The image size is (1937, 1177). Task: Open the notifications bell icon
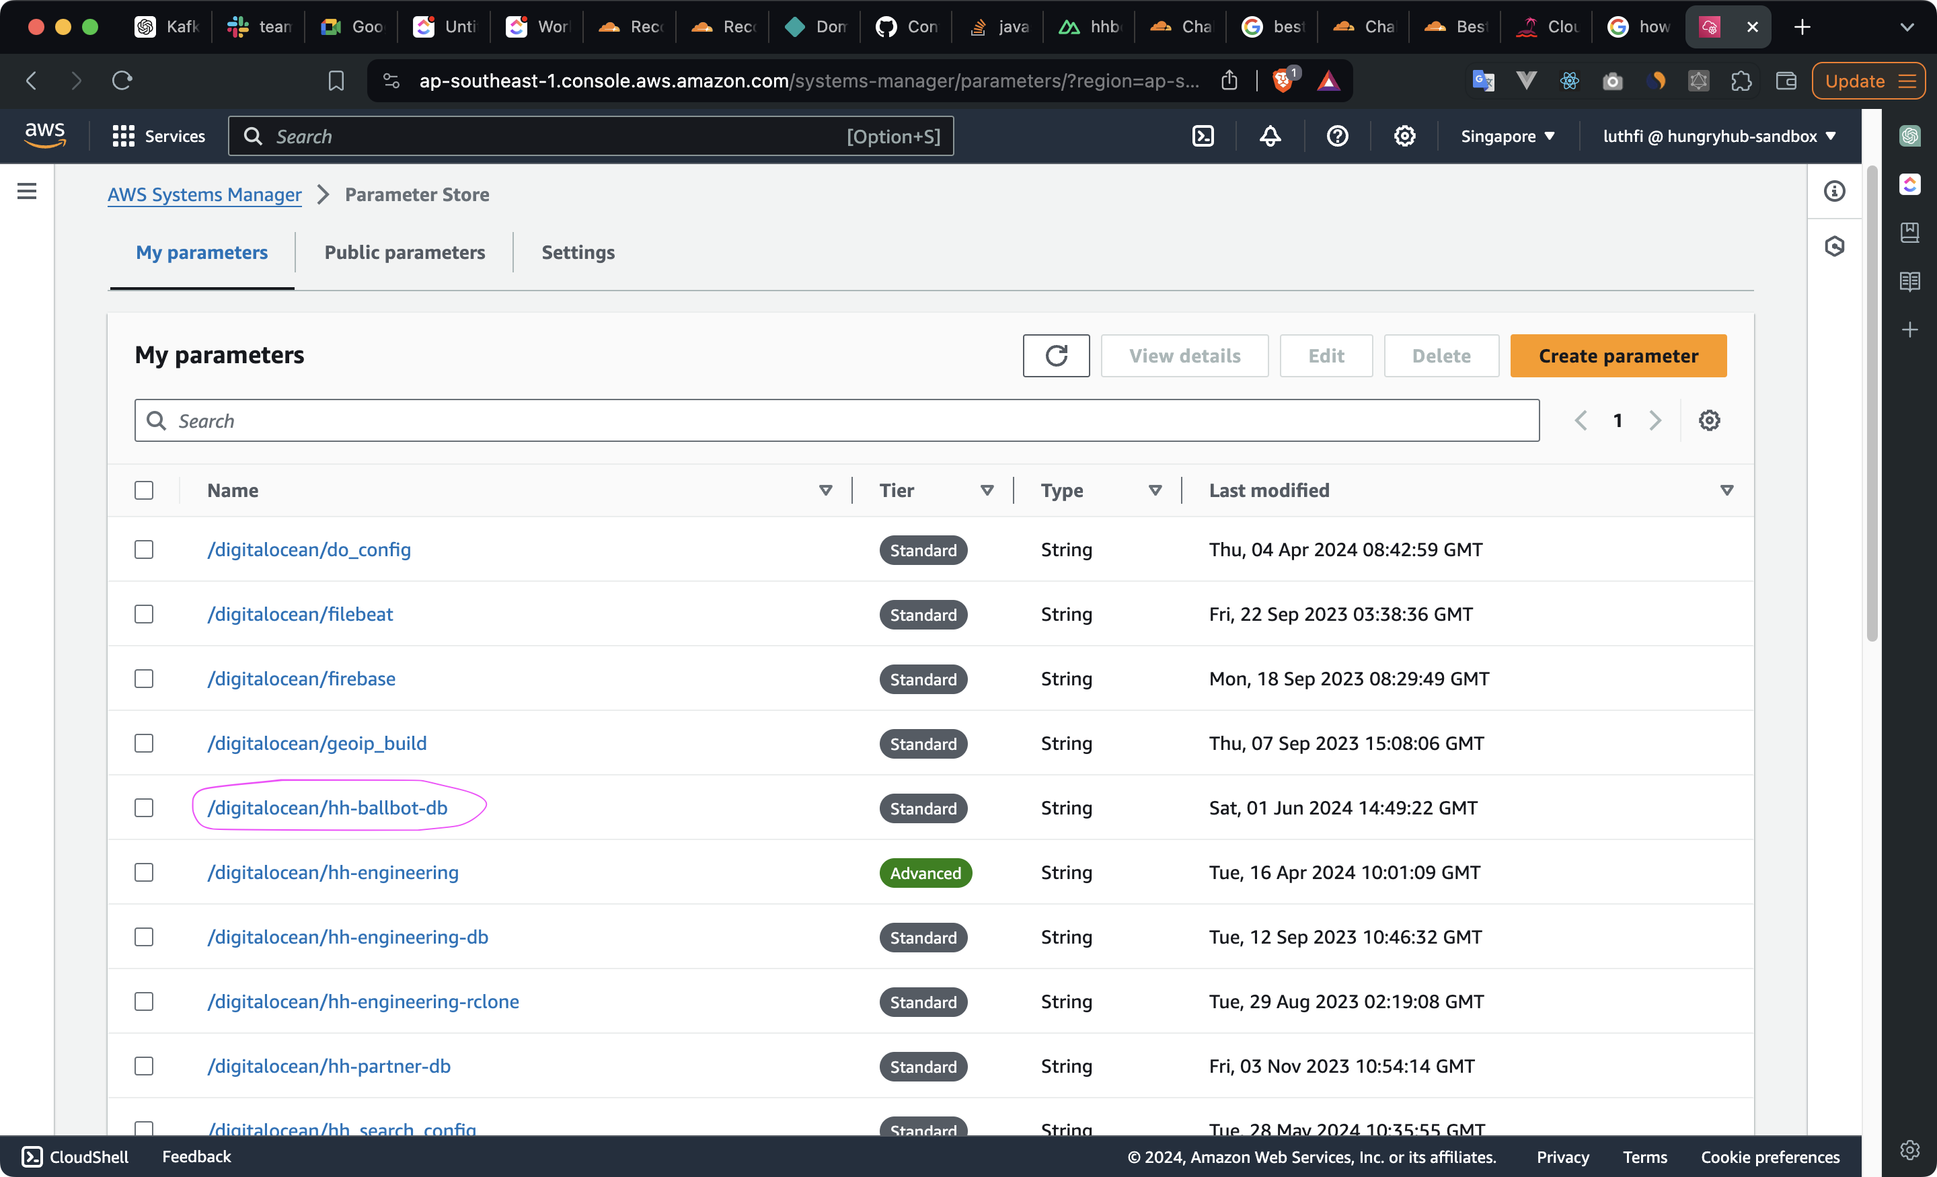(x=1270, y=136)
